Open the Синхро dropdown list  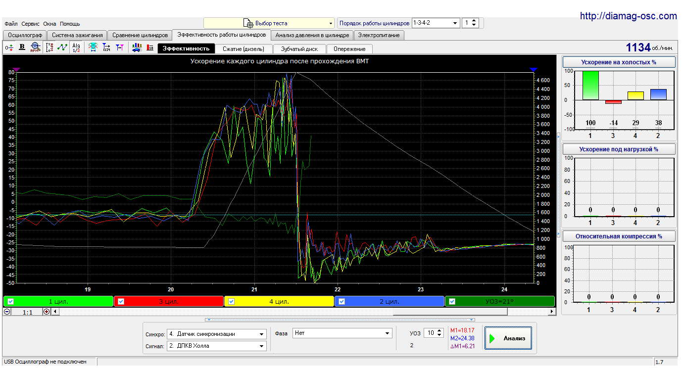point(217,334)
